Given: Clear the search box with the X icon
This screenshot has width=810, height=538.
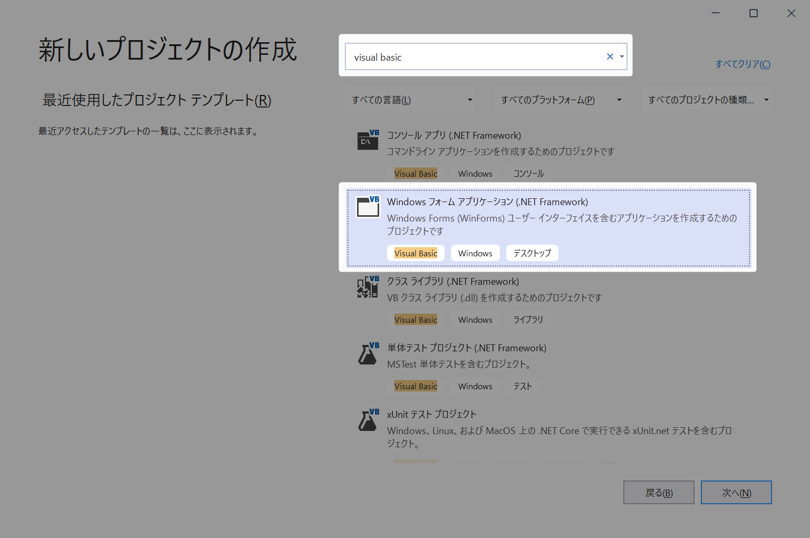Looking at the screenshot, I should pos(610,56).
